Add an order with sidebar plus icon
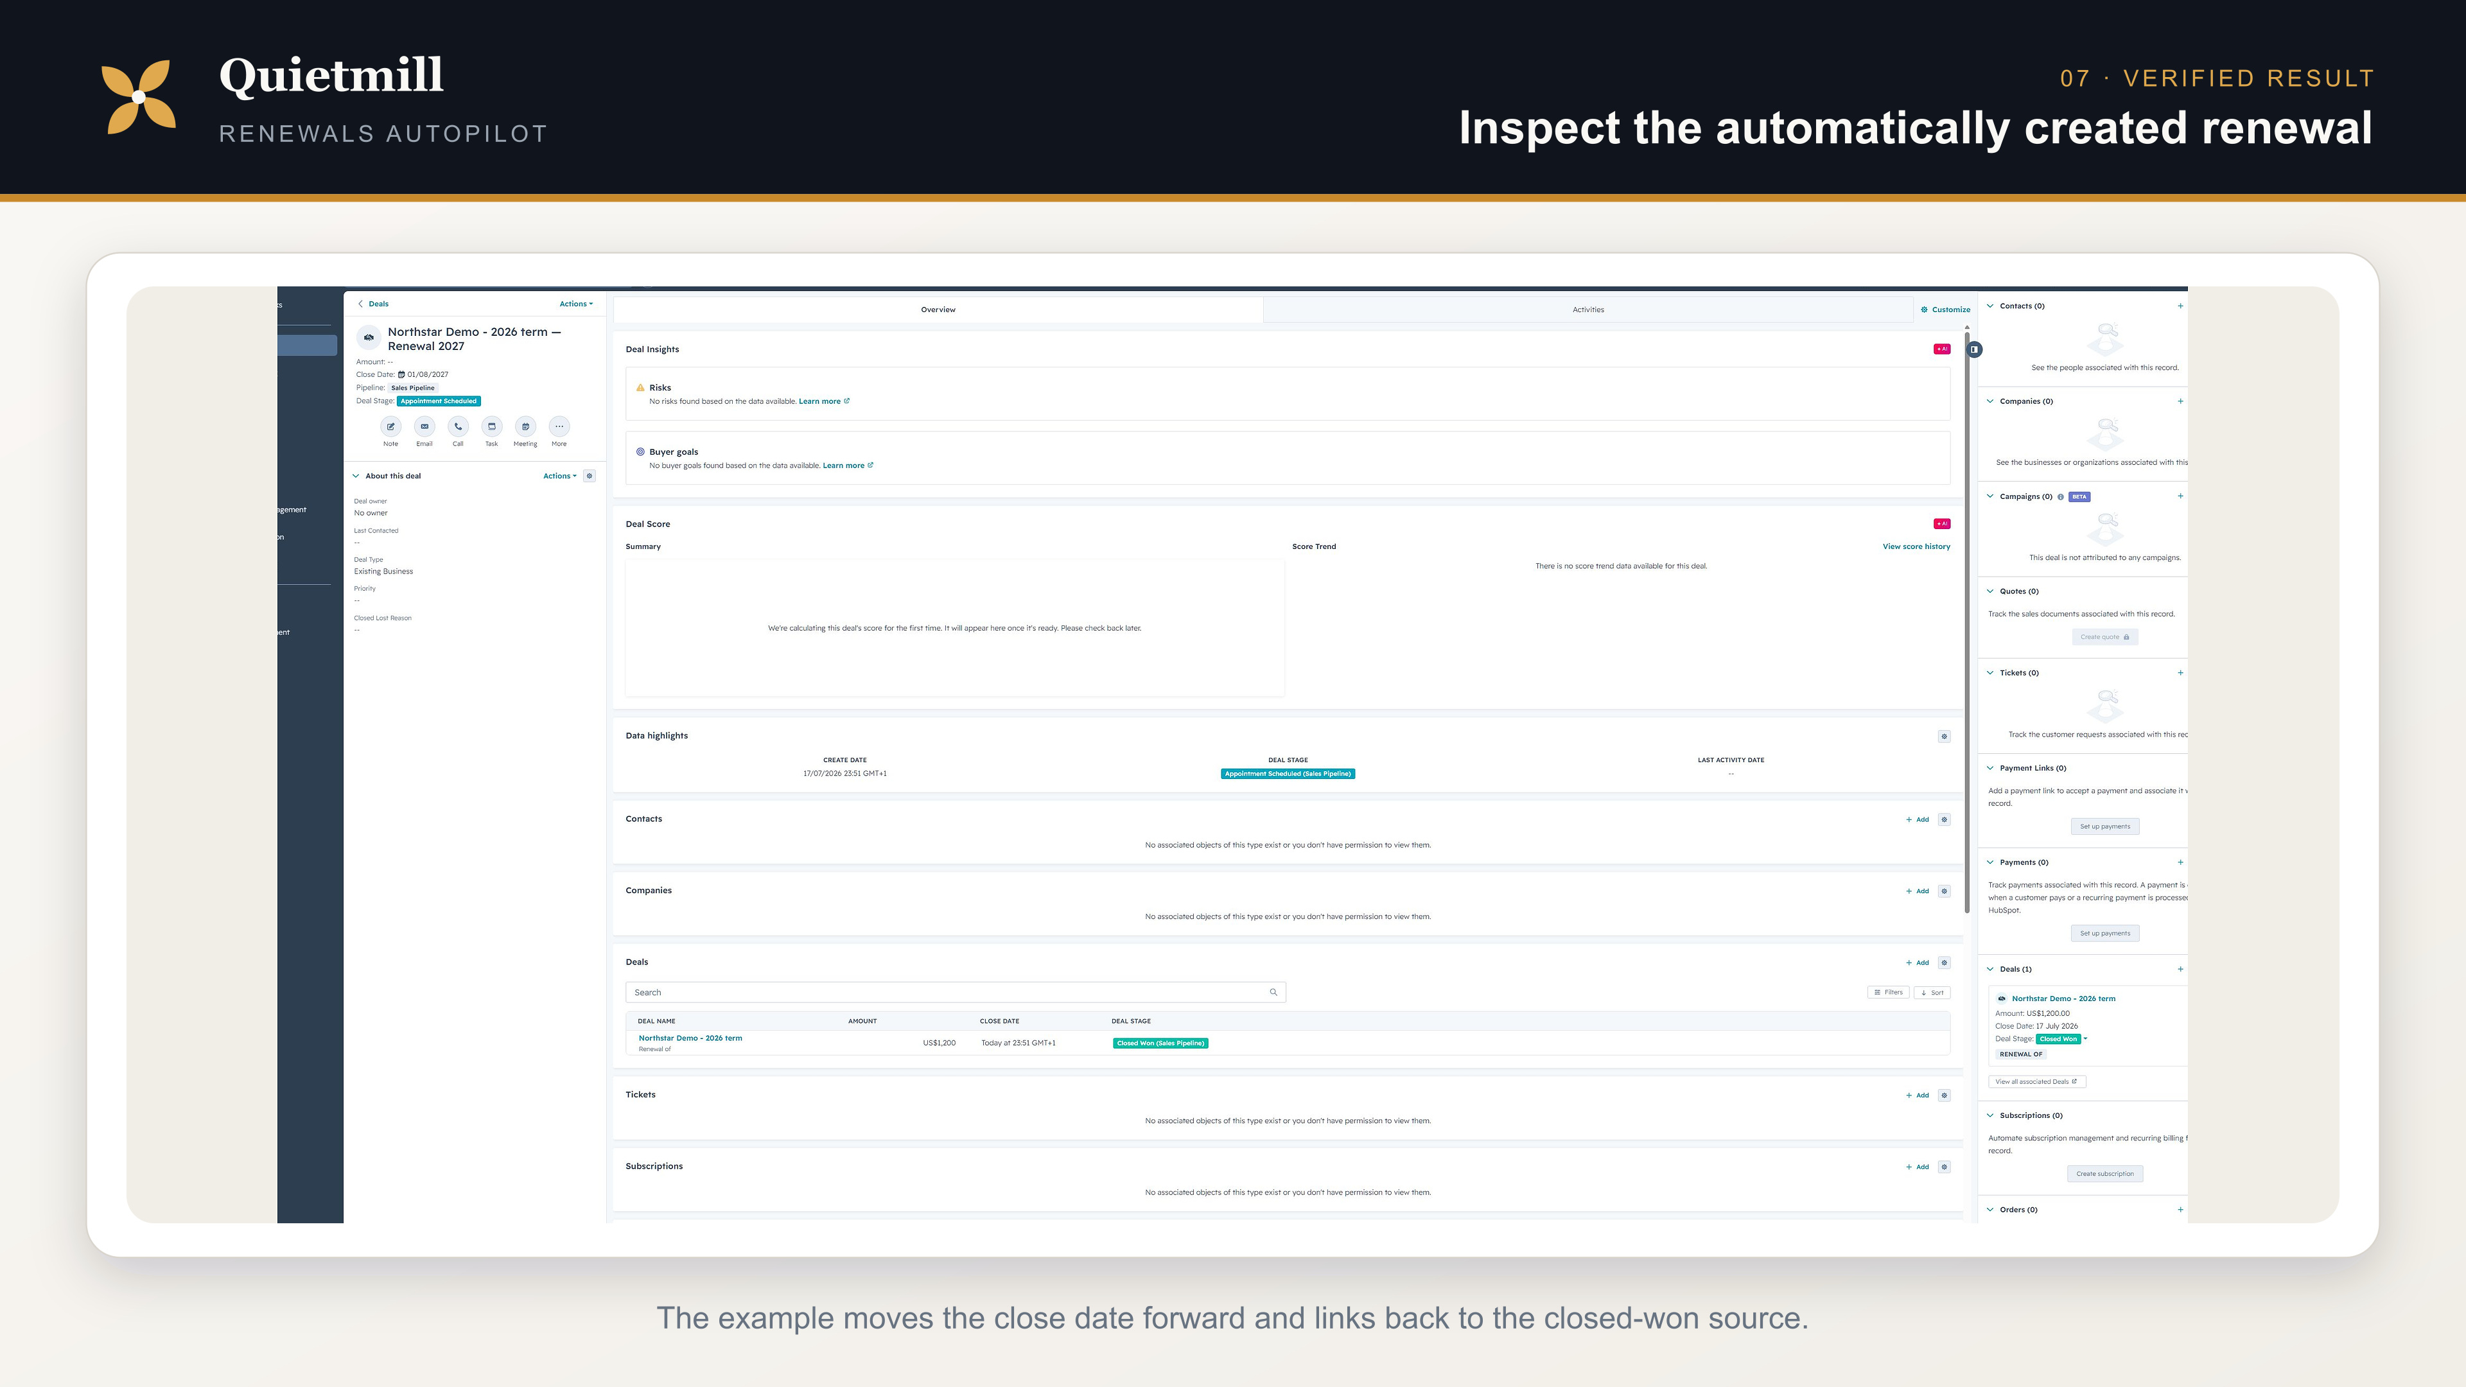 point(2181,1210)
